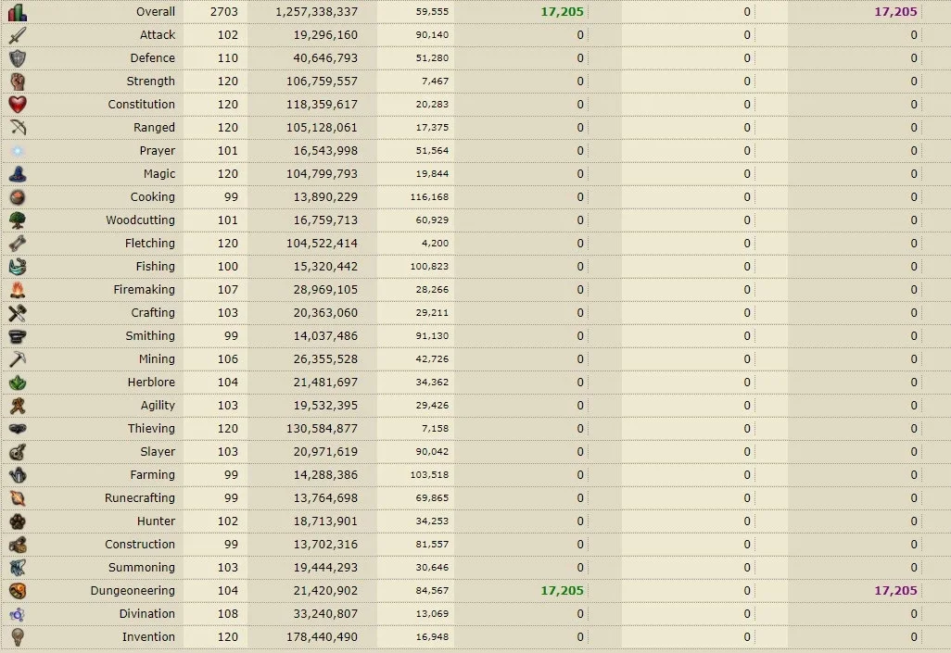
Task: Select the Cooking skill label
Action: (x=152, y=197)
